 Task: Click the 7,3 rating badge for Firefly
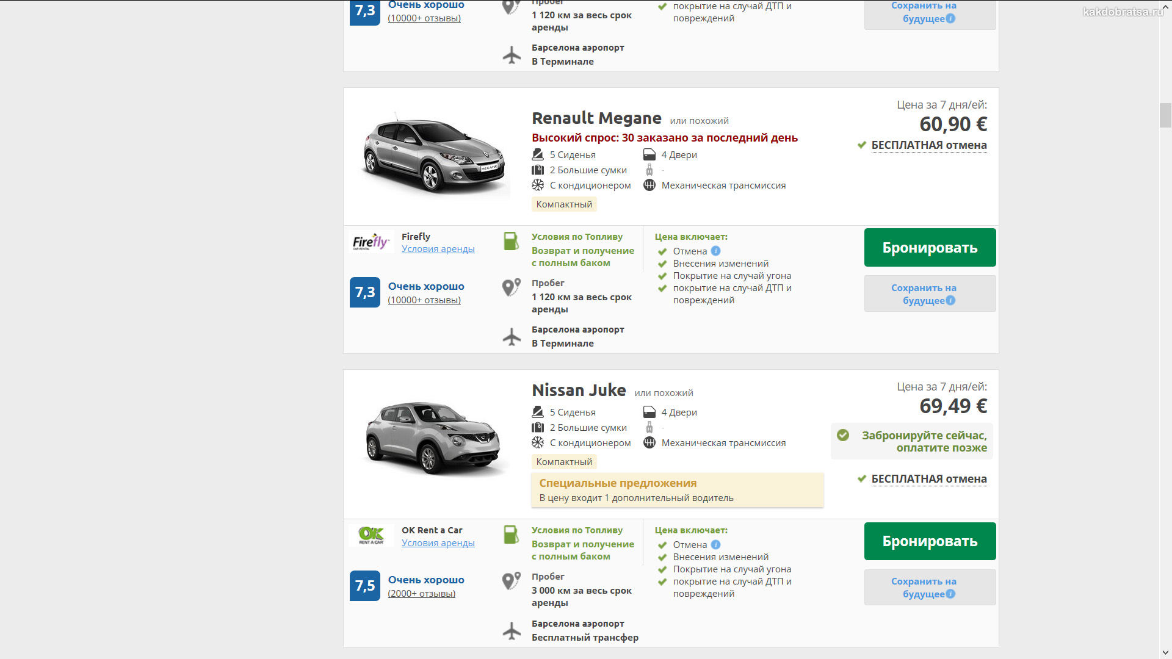click(365, 292)
